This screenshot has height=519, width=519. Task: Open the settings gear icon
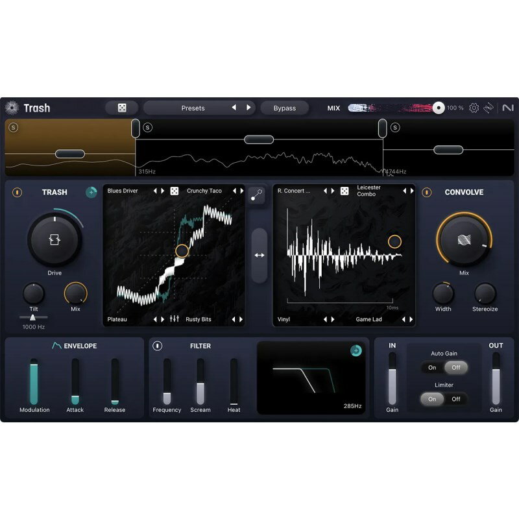pyautogui.click(x=474, y=108)
